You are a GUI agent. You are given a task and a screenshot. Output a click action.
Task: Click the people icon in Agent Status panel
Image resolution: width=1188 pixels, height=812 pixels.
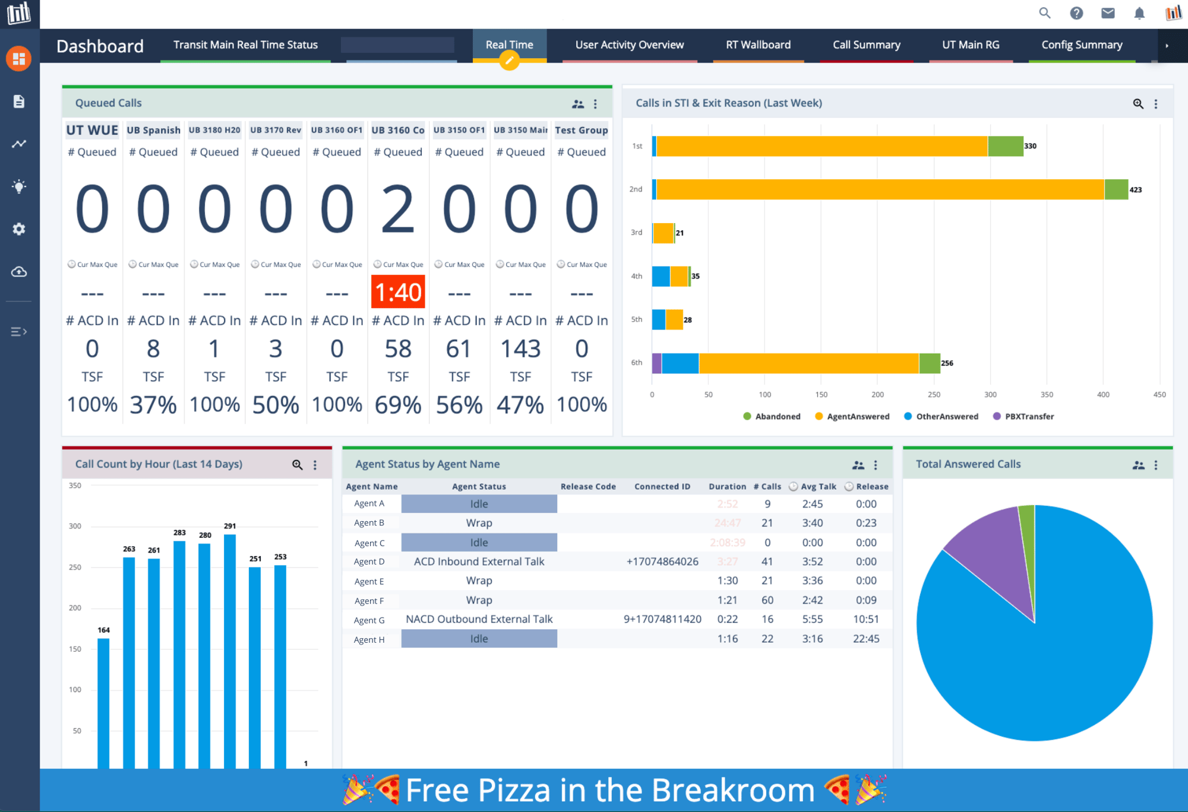coord(858,465)
